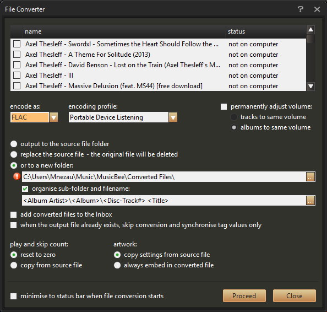Open the help question mark icon

[301, 9]
